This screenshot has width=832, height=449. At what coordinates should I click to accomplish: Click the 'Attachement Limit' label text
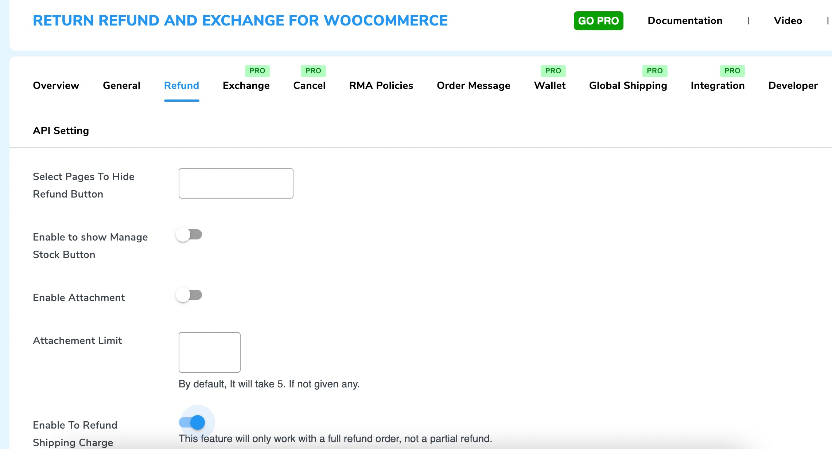[77, 341]
